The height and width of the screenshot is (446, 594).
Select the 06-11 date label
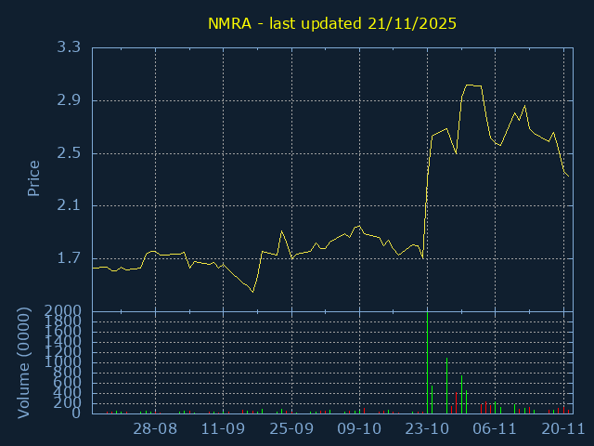(495, 429)
